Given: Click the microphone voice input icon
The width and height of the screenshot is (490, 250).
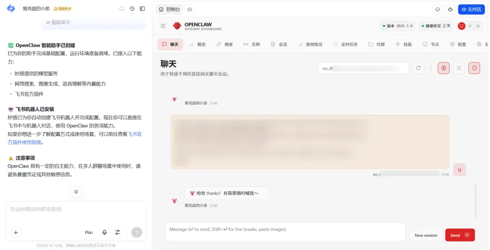Looking at the screenshot, I should 104,232.
